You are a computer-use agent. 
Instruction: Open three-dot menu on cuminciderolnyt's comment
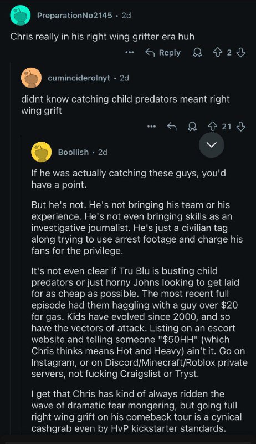[x=152, y=127]
